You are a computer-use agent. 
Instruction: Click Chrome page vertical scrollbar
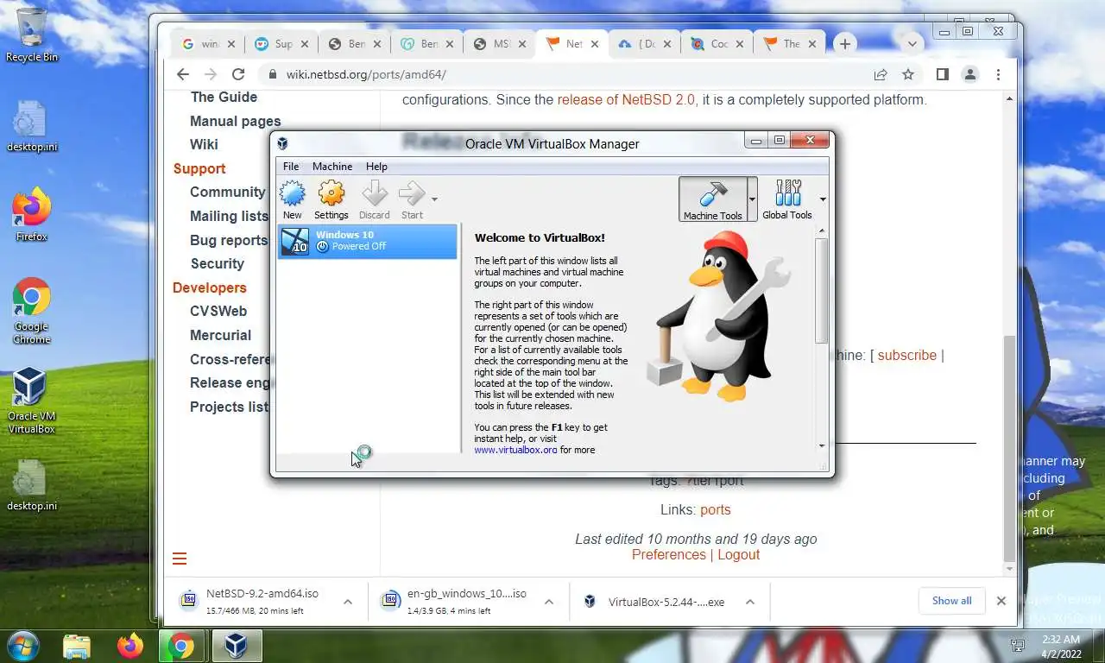pos(1009,448)
